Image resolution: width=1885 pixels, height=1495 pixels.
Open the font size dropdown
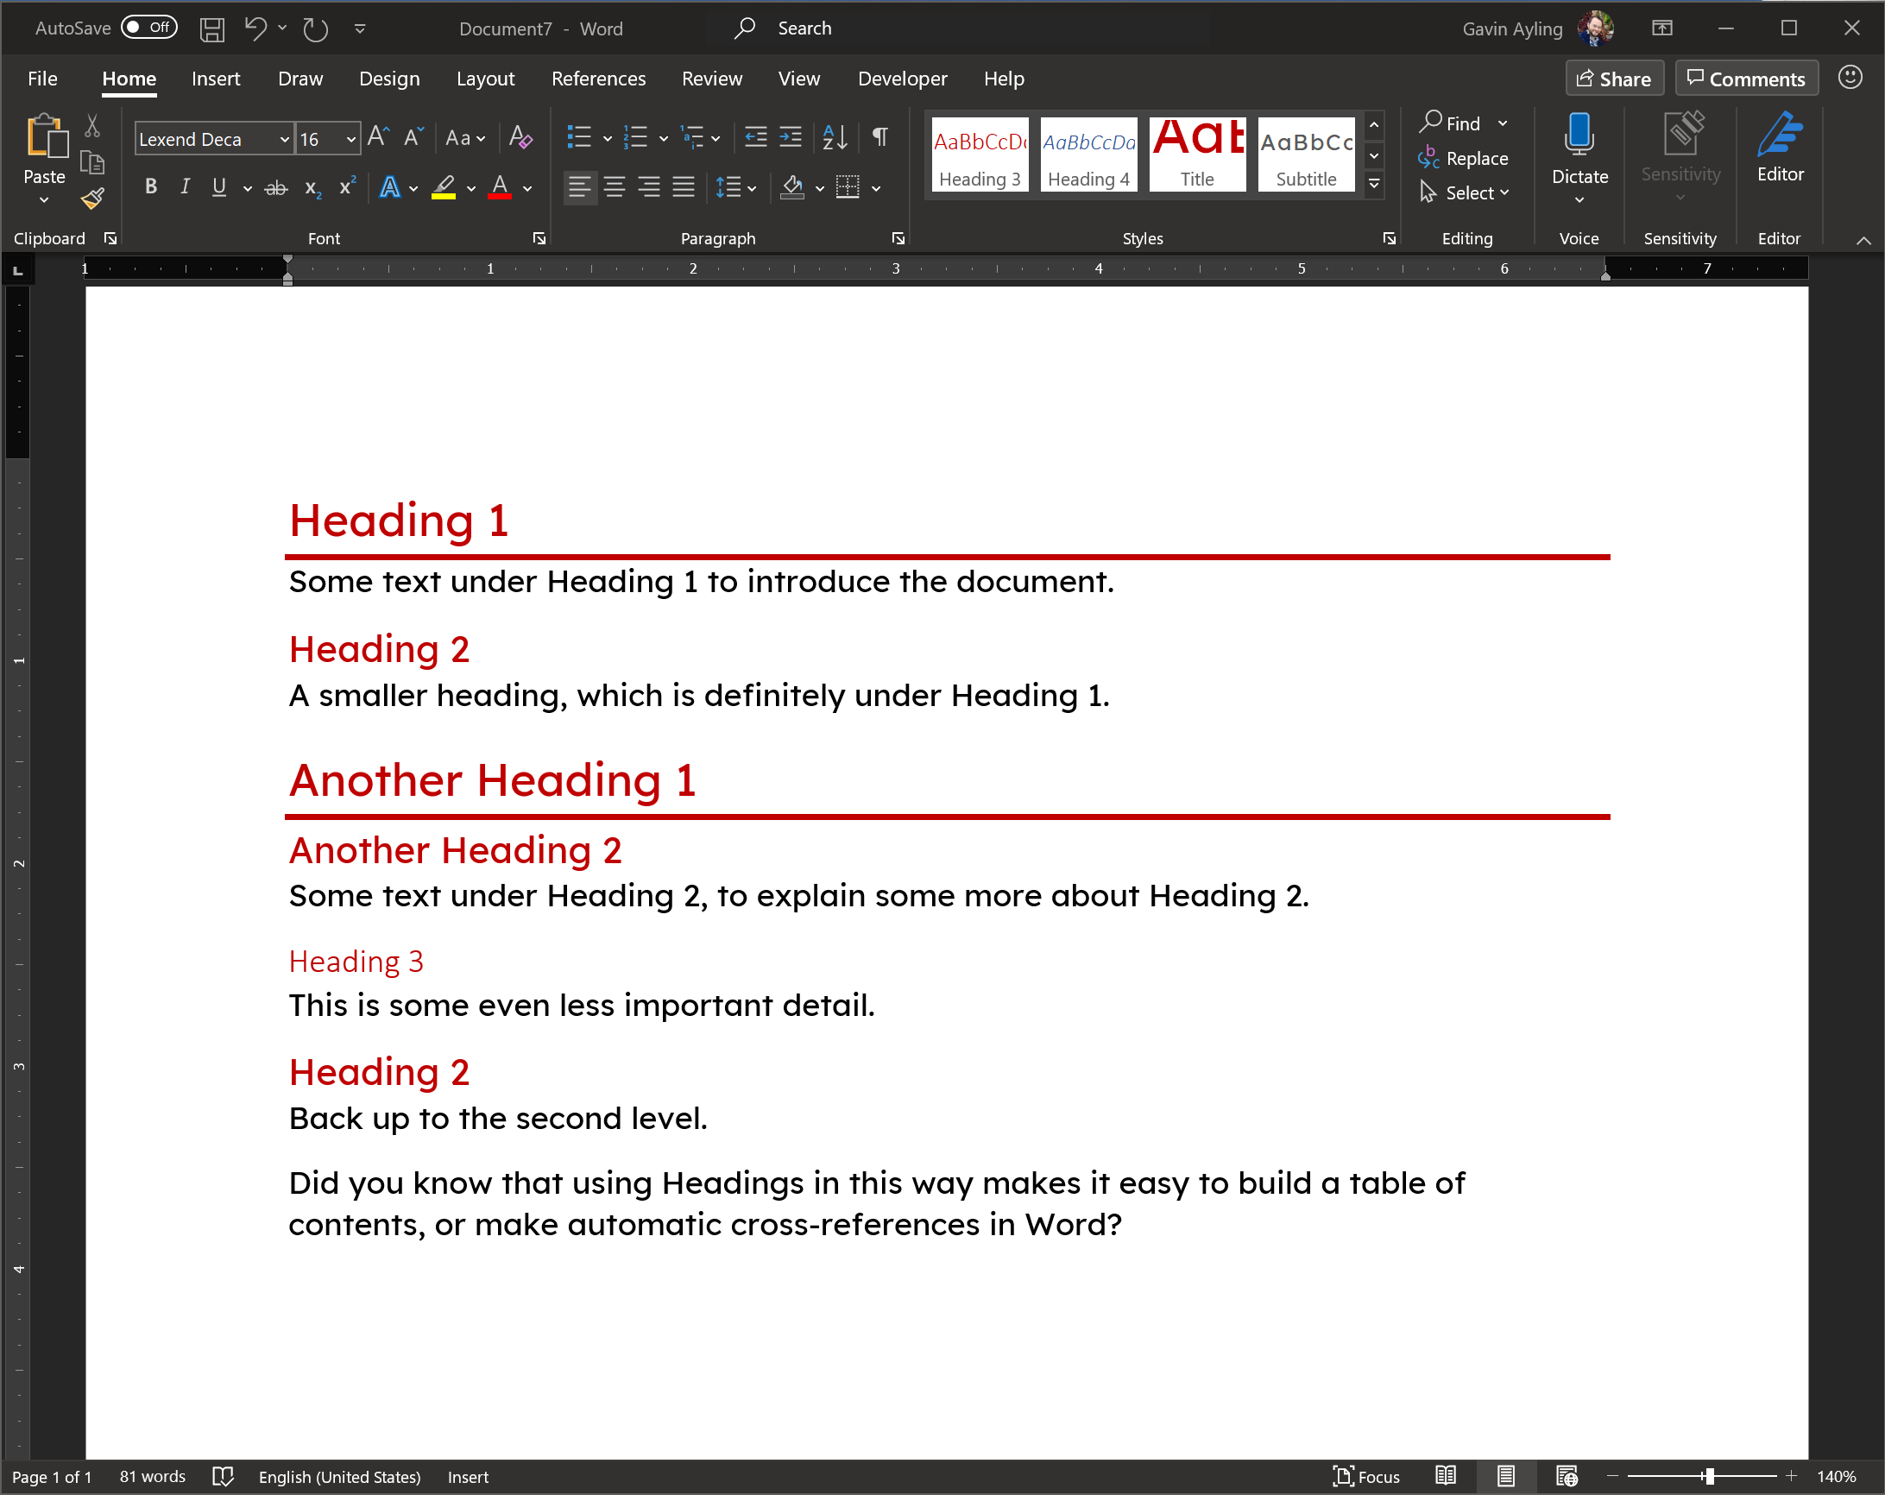pyautogui.click(x=350, y=139)
